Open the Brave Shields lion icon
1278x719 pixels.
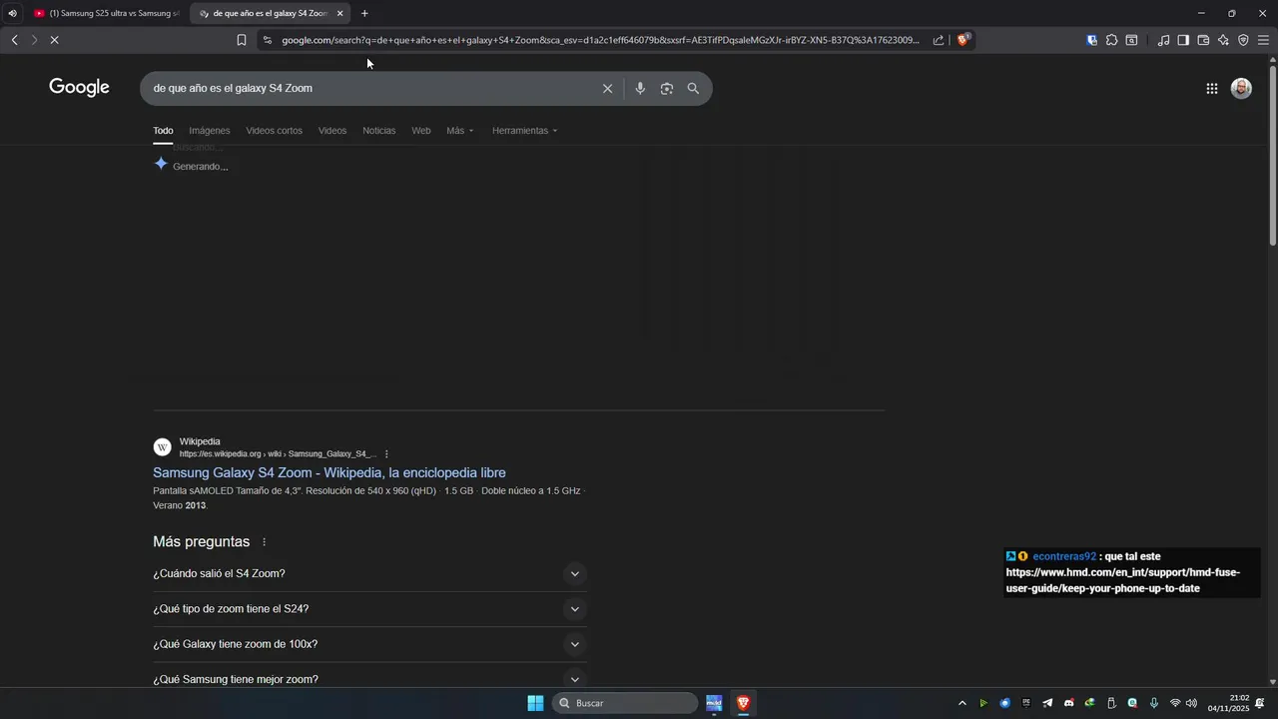point(962,40)
